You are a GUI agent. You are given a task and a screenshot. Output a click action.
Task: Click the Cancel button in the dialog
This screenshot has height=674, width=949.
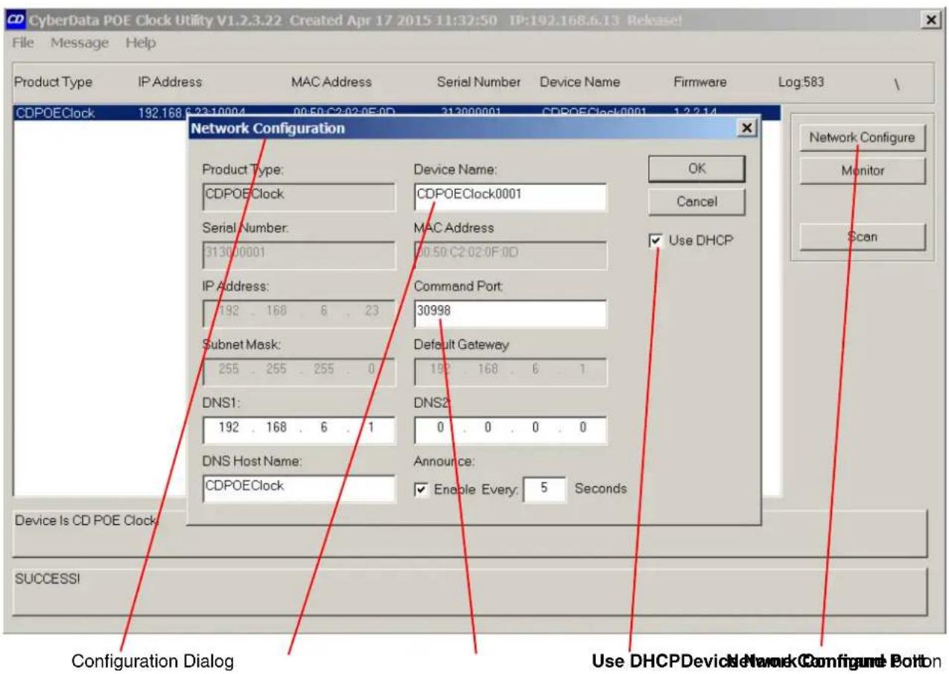coord(696,201)
